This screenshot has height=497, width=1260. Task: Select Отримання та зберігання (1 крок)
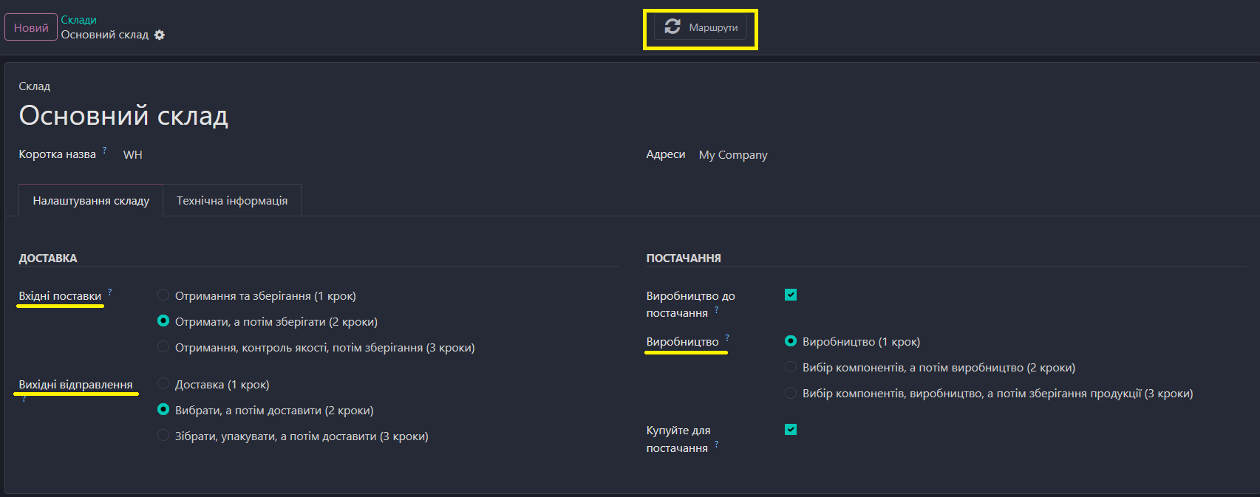coord(163,295)
